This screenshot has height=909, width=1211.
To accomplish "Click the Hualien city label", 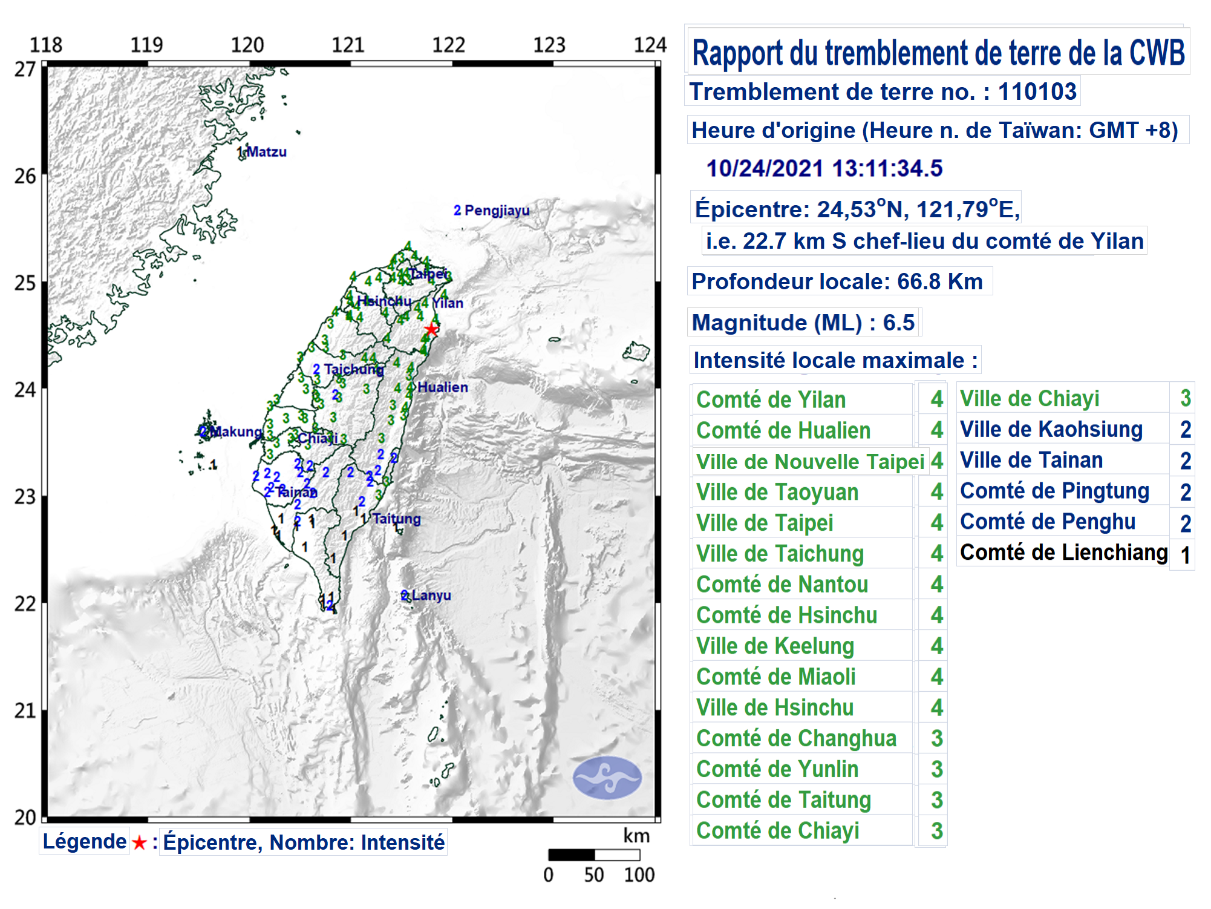I will point(443,387).
